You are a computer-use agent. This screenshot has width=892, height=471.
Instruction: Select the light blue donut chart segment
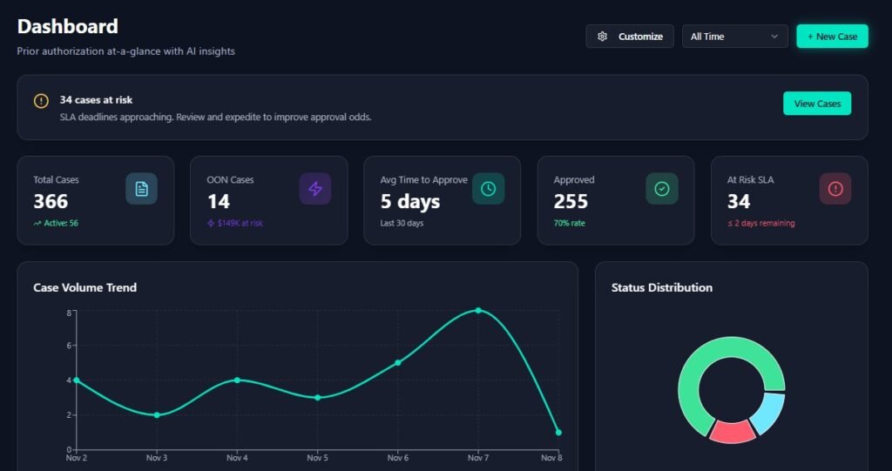click(x=770, y=413)
